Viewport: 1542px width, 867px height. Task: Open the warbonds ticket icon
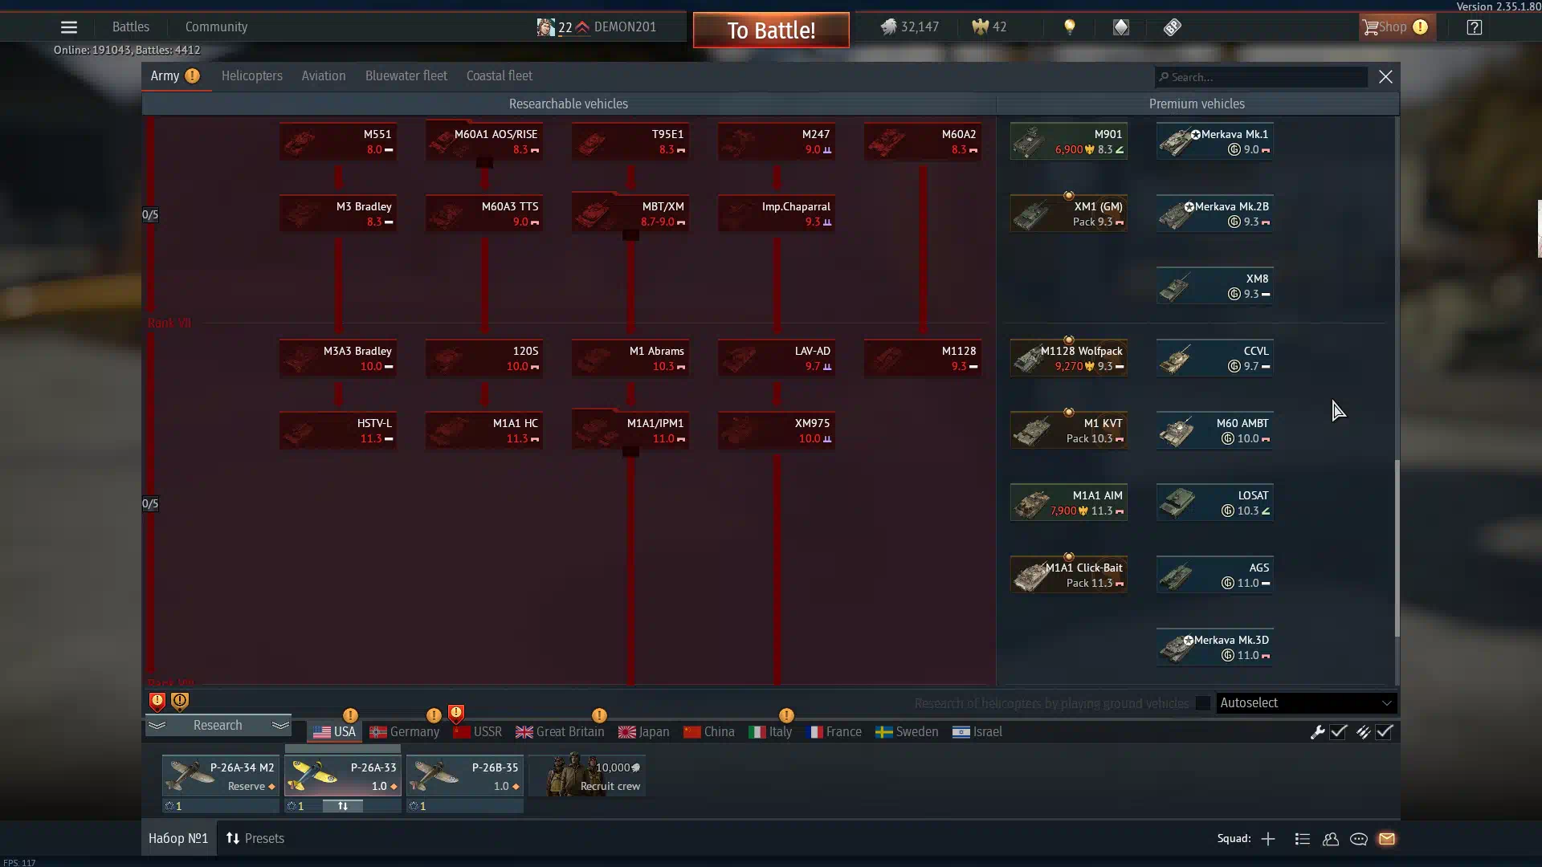1173,27
